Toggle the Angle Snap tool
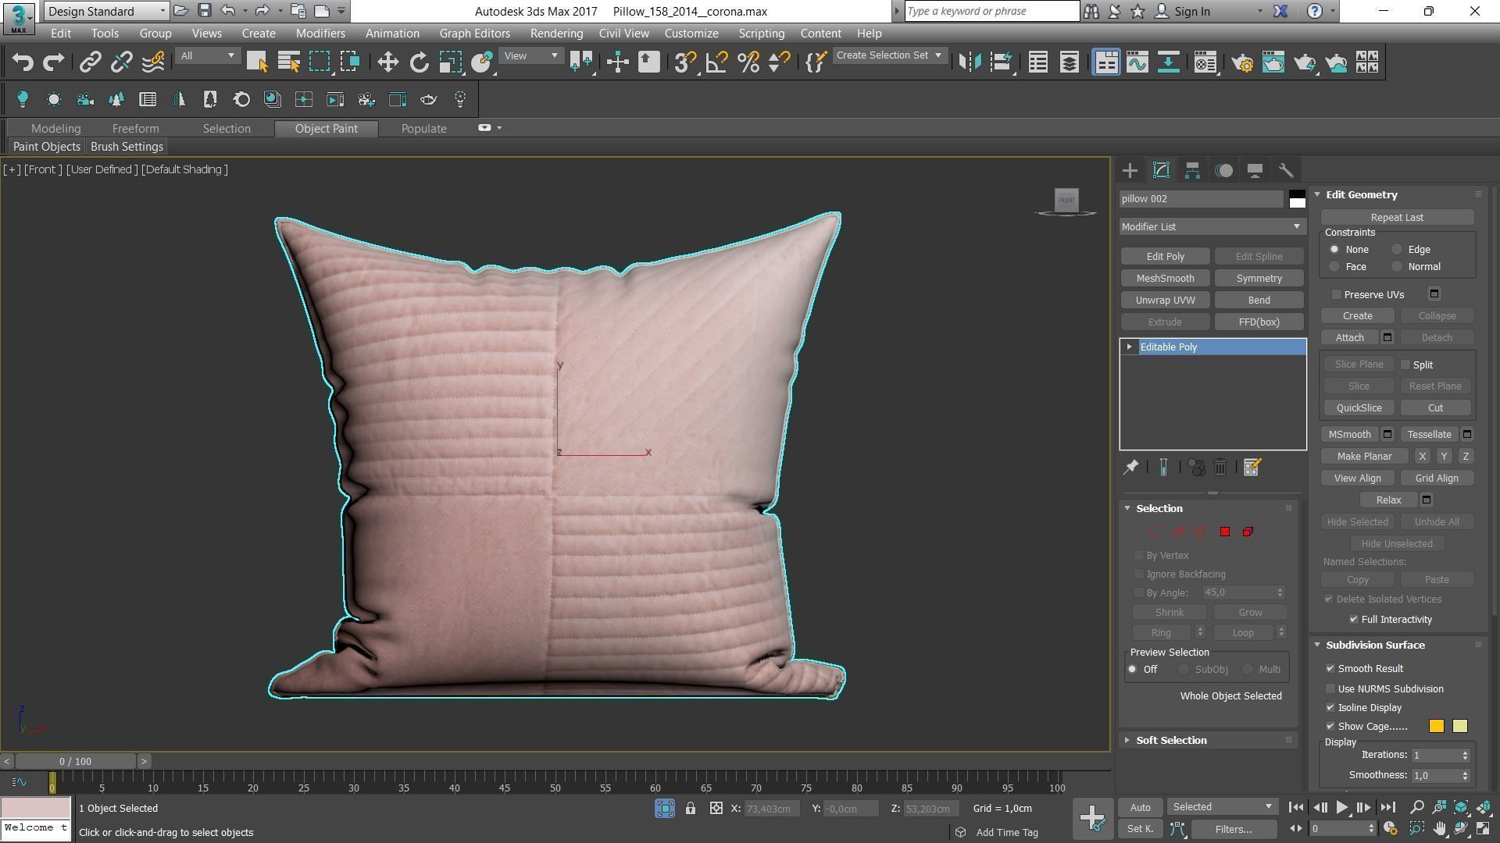 click(x=716, y=62)
